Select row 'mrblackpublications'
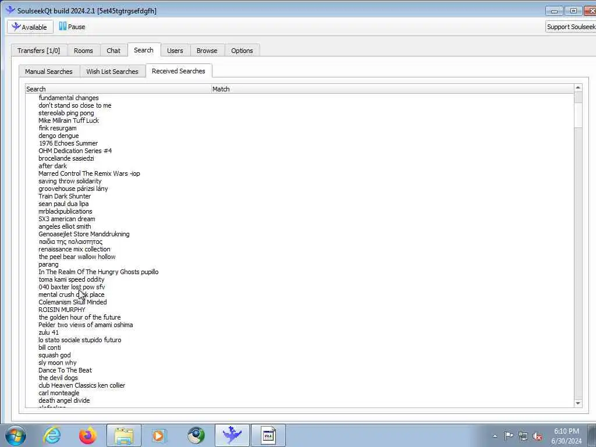 (299, 211)
